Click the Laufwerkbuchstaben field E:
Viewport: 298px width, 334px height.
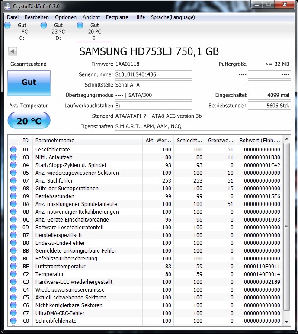154,106
